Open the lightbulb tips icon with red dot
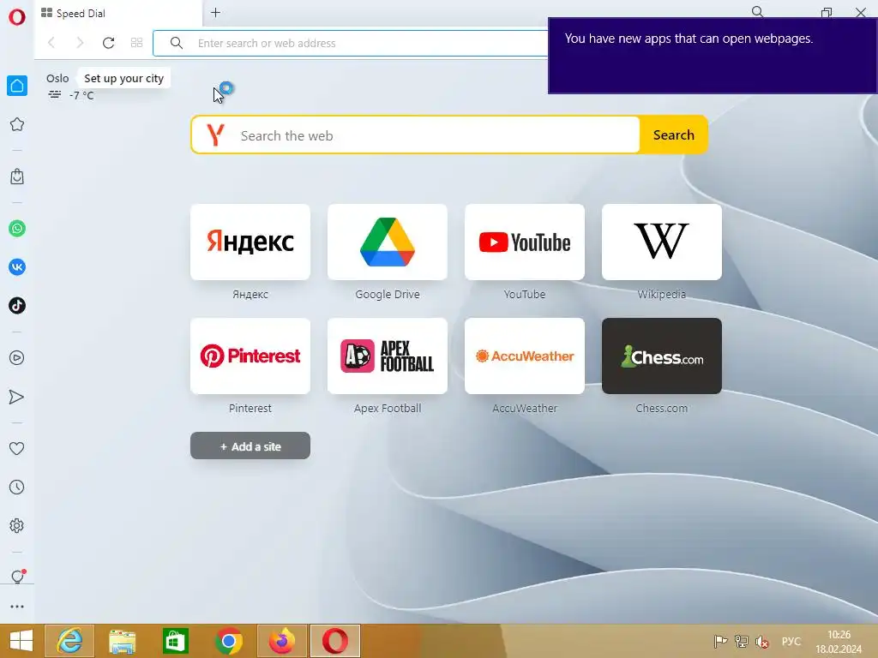 [18, 577]
